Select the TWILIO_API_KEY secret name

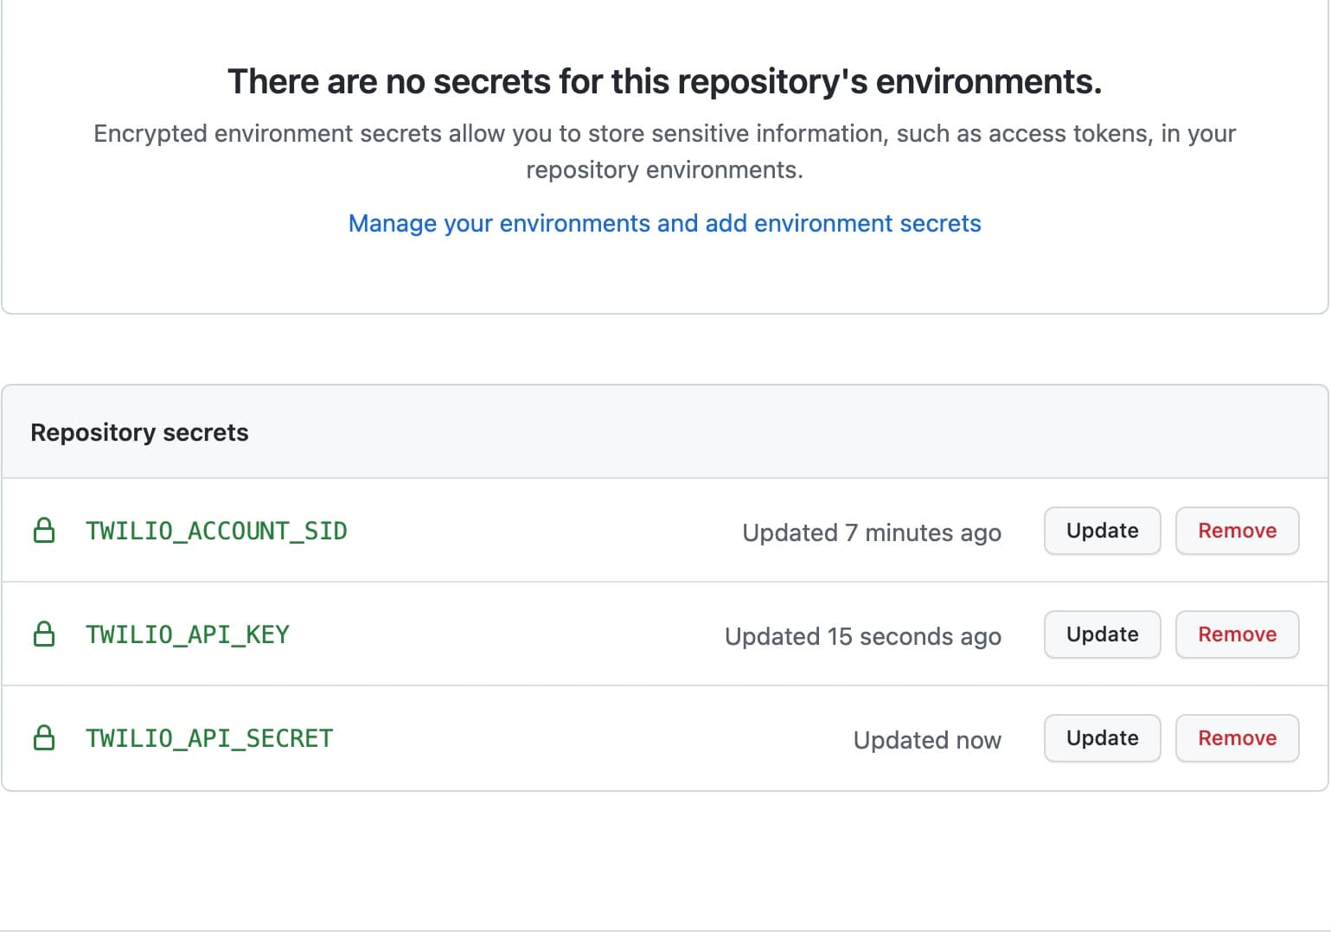click(x=188, y=634)
